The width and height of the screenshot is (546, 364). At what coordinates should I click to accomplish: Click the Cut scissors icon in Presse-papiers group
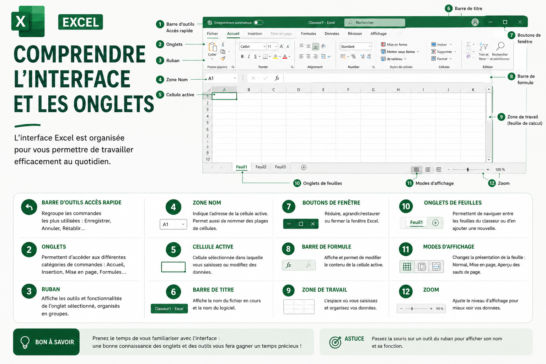pyautogui.click(x=223, y=44)
